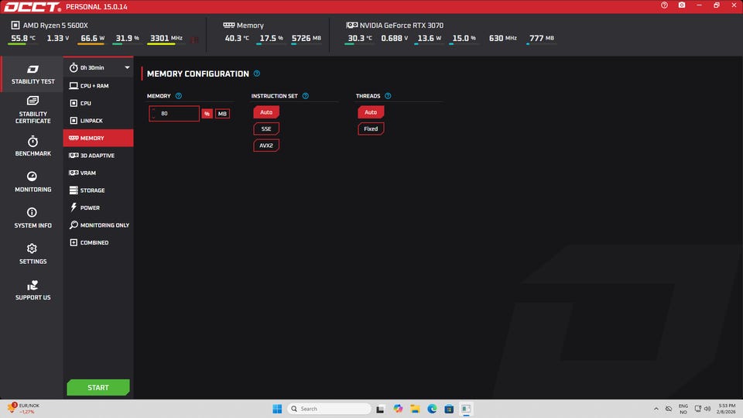The image size is (743, 418).
Task: Open File Explorer from the taskbar
Action: [415, 409]
